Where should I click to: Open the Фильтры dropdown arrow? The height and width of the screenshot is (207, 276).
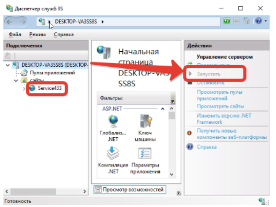click(173, 101)
